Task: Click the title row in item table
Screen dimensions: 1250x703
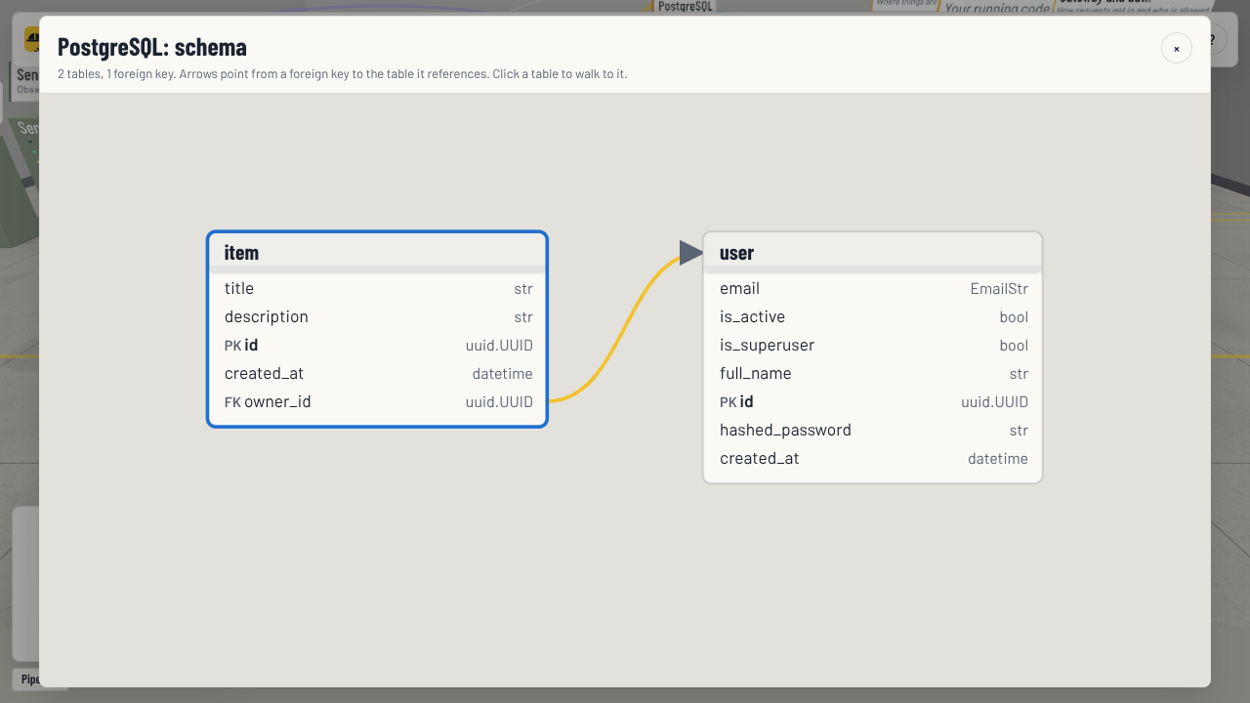Action: pos(377,288)
